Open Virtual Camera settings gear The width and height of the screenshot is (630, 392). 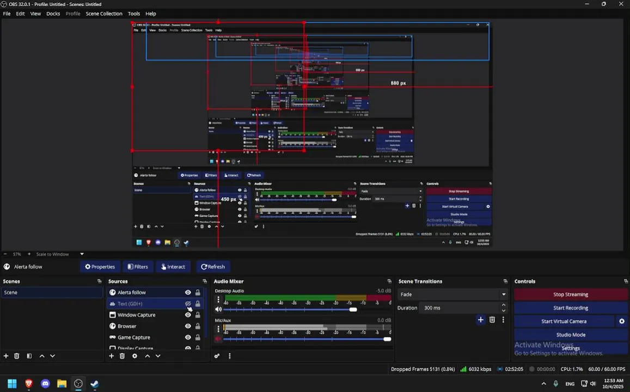(x=622, y=321)
